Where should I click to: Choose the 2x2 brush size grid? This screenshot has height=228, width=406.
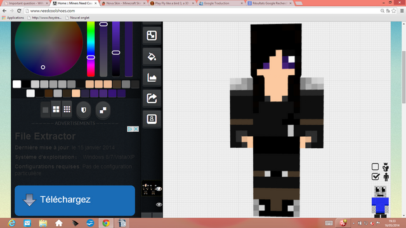click(x=56, y=110)
